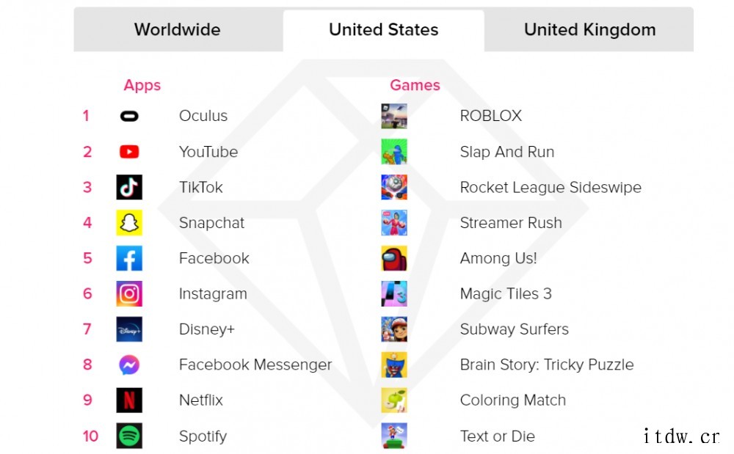734x454 pixels.
Task: Click the Text or Die game icon
Action: (394, 436)
